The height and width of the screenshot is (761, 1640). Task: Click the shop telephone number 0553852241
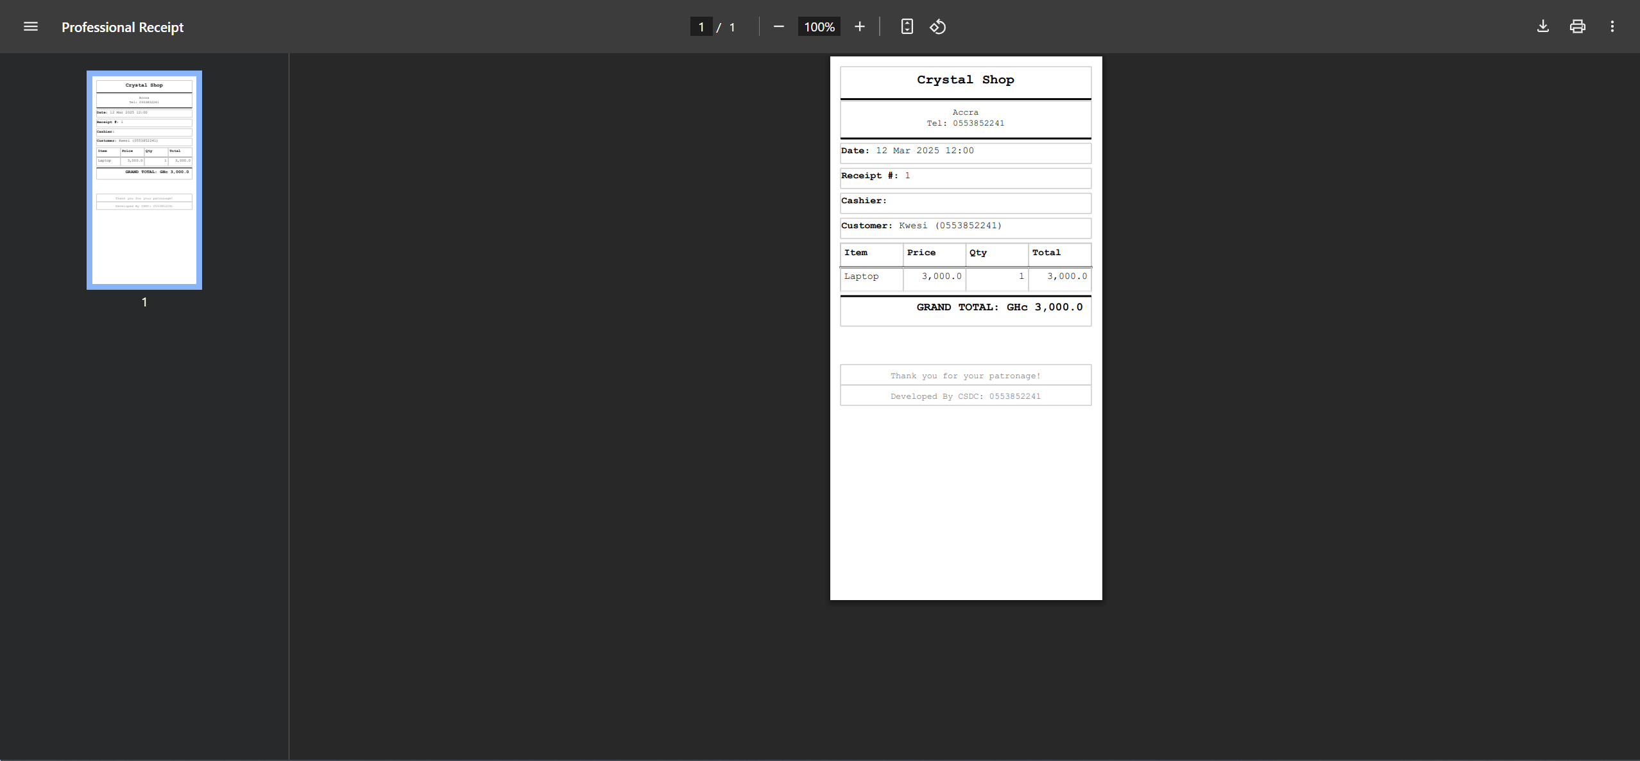coord(978,123)
